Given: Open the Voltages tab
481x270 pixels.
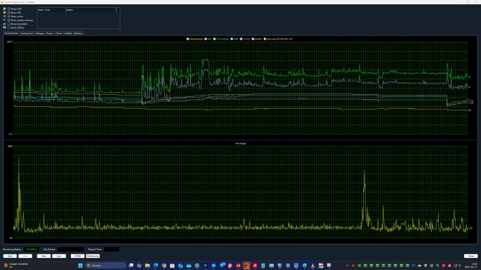Looking at the screenshot, I should [40, 33].
